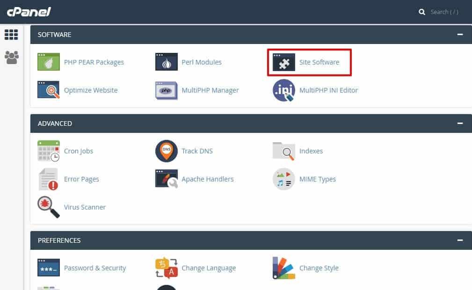Collapse the Preferences section
The height and width of the screenshot is (290, 472).
pyautogui.click(x=460, y=240)
